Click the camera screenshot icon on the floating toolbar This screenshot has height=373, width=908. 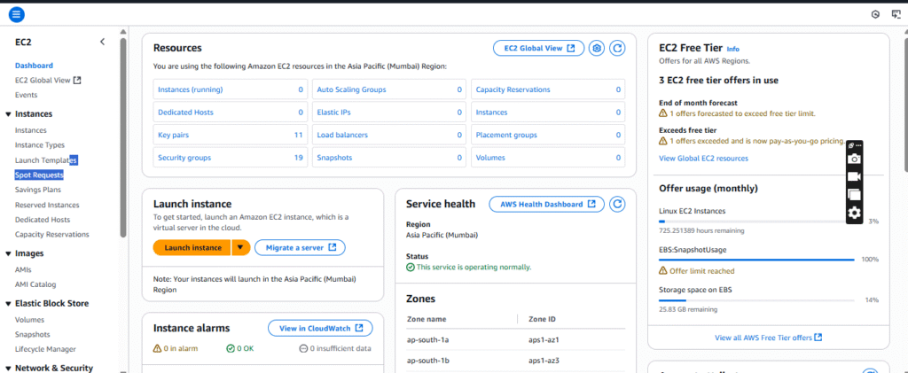[x=854, y=159]
